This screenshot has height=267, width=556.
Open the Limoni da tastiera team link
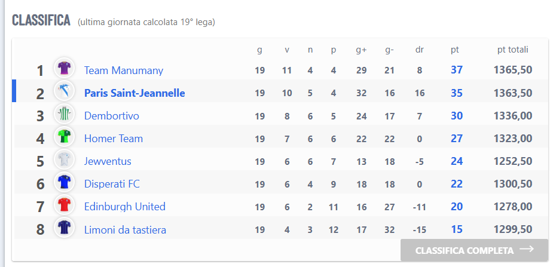(x=125, y=230)
